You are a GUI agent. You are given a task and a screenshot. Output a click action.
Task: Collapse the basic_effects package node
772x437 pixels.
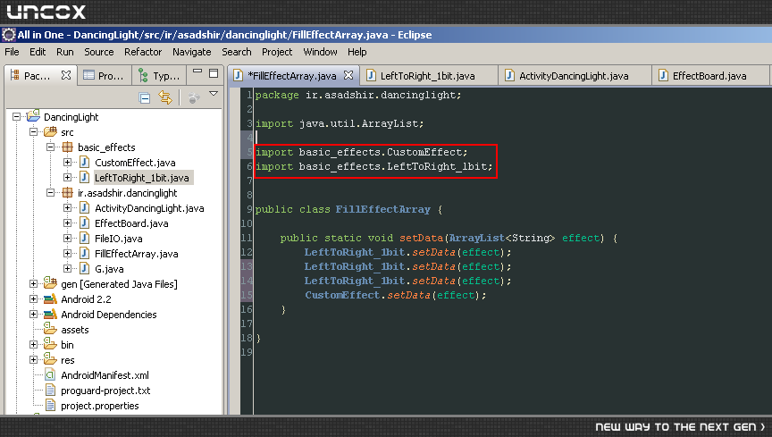point(50,147)
